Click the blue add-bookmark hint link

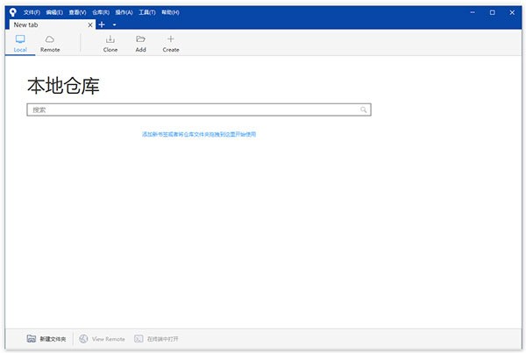click(199, 134)
